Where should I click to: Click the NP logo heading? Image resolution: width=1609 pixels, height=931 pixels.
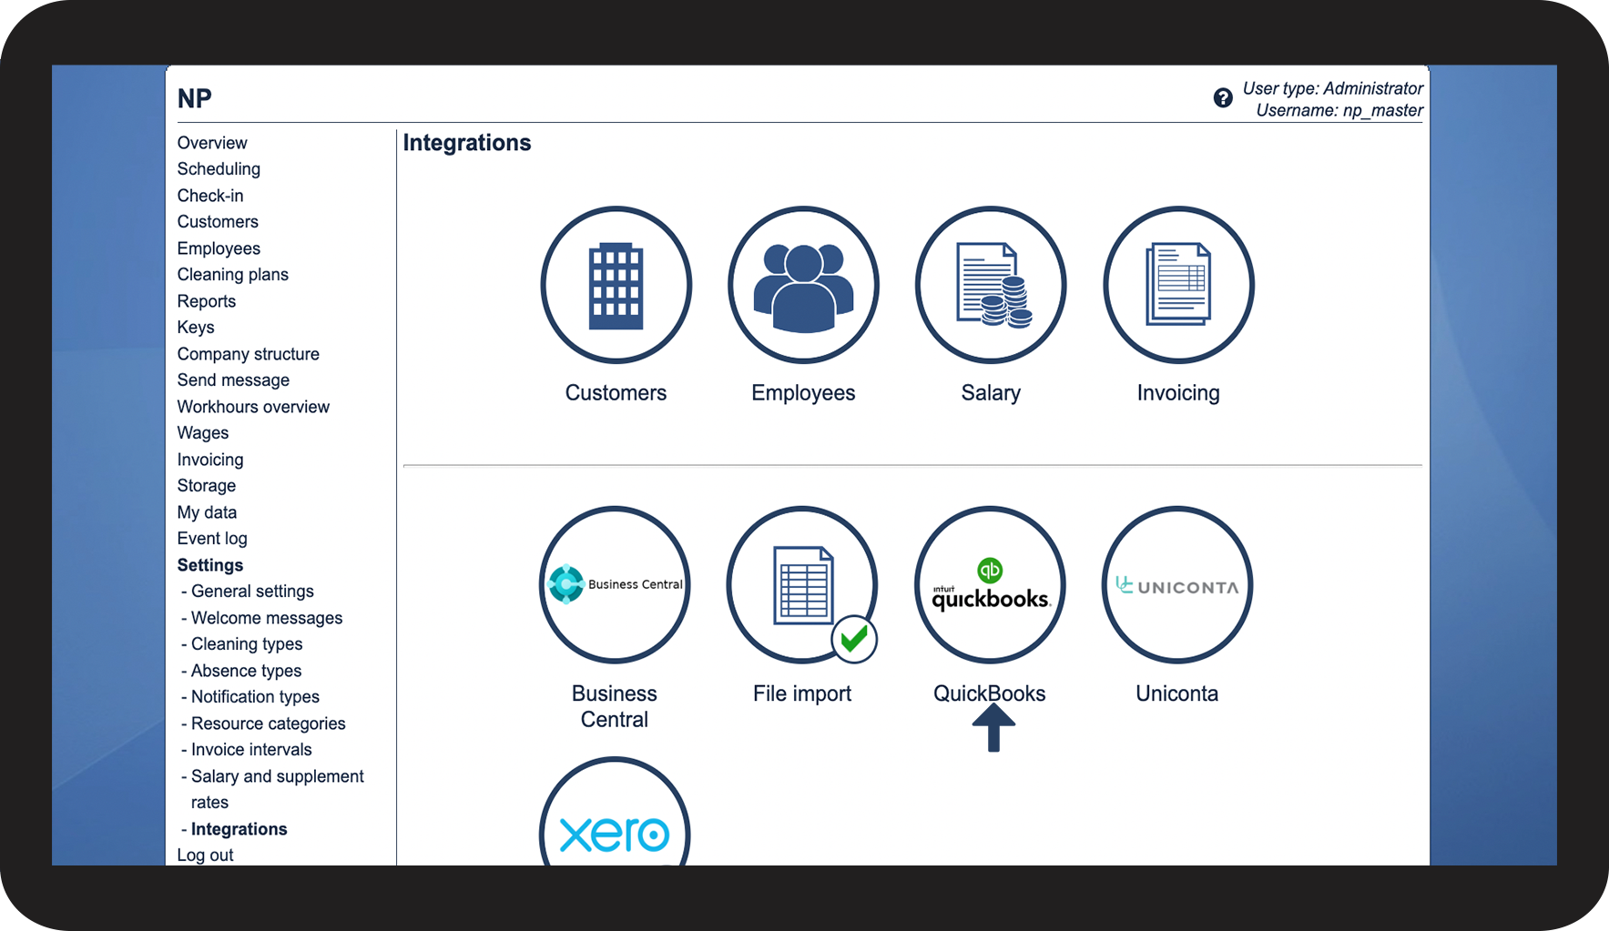pyautogui.click(x=194, y=98)
